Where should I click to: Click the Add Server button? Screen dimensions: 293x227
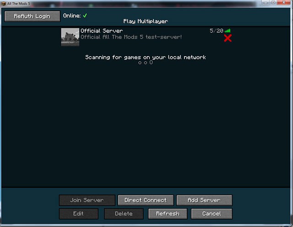click(x=204, y=200)
